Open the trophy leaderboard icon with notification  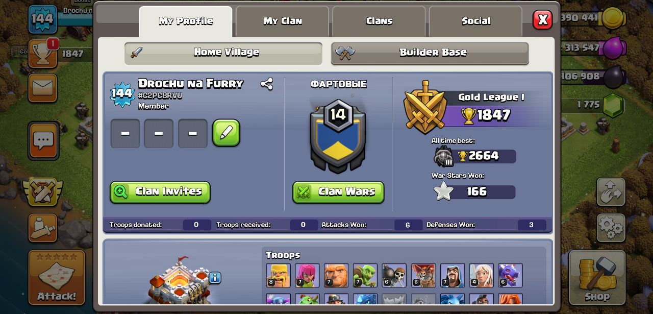pyautogui.click(x=43, y=53)
